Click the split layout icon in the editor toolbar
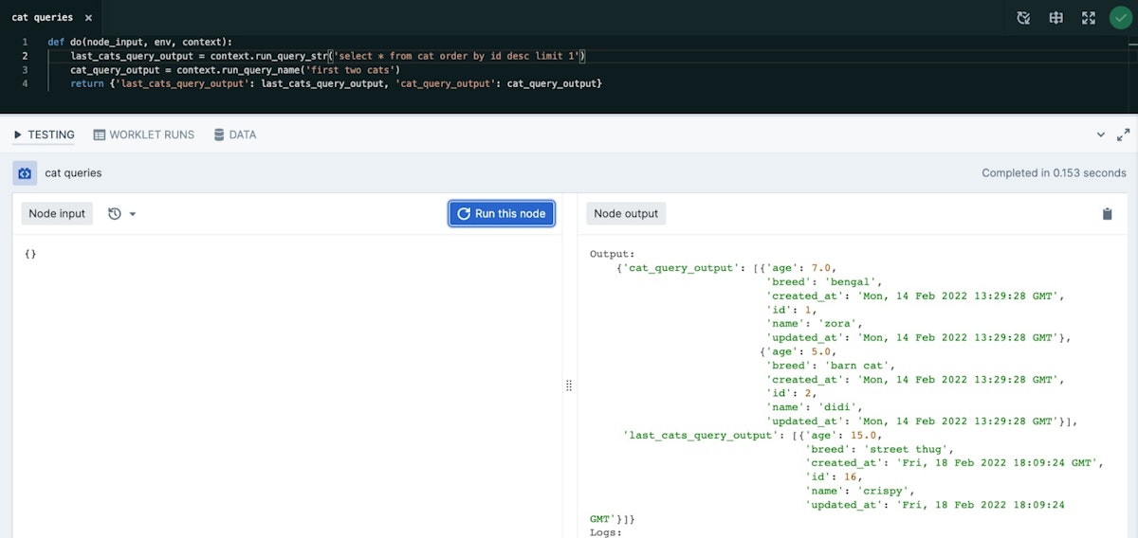Image resolution: width=1138 pixels, height=538 pixels. click(x=1055, y=17)
